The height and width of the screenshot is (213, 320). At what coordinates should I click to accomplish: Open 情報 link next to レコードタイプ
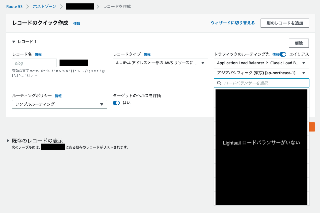point(147,55)
